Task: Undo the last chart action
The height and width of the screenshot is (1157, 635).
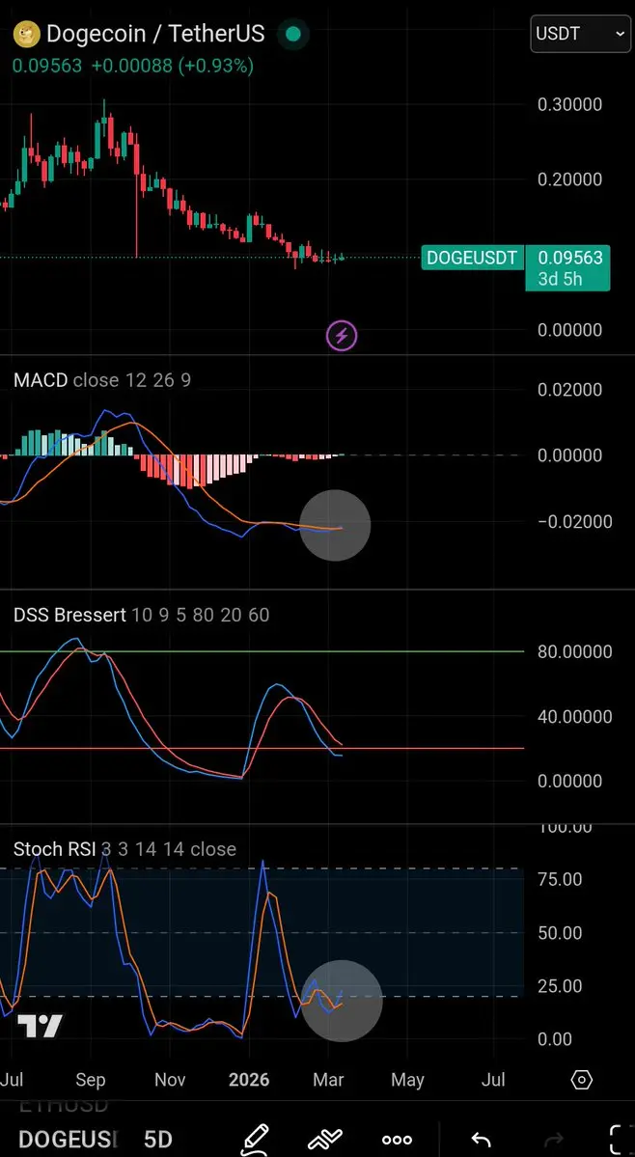Action: [481, 1140]
